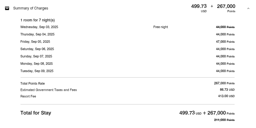Click the crossed-out 311,000 Points total

[224, 120]
